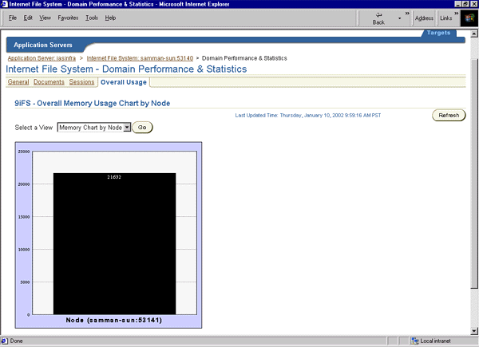Click the Last Updated Time text
Viewport: 479px width, 347px height.
point(308,116)
